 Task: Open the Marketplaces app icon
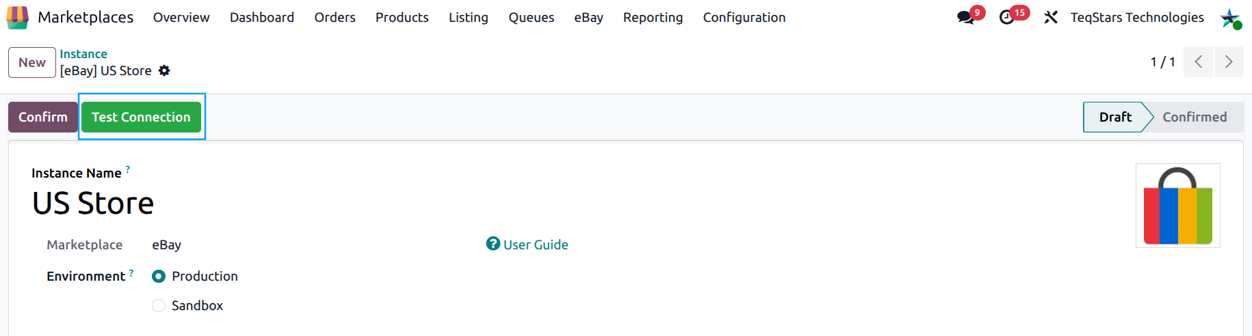17,18
